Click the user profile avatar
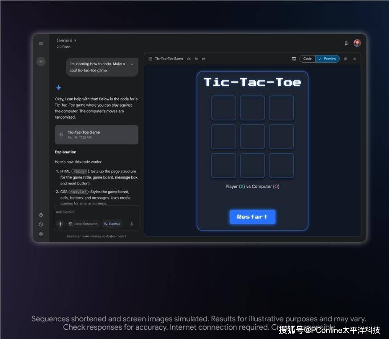Image resolution: width=389 pixels, height=339 pixels. click(x=357, y=43)
